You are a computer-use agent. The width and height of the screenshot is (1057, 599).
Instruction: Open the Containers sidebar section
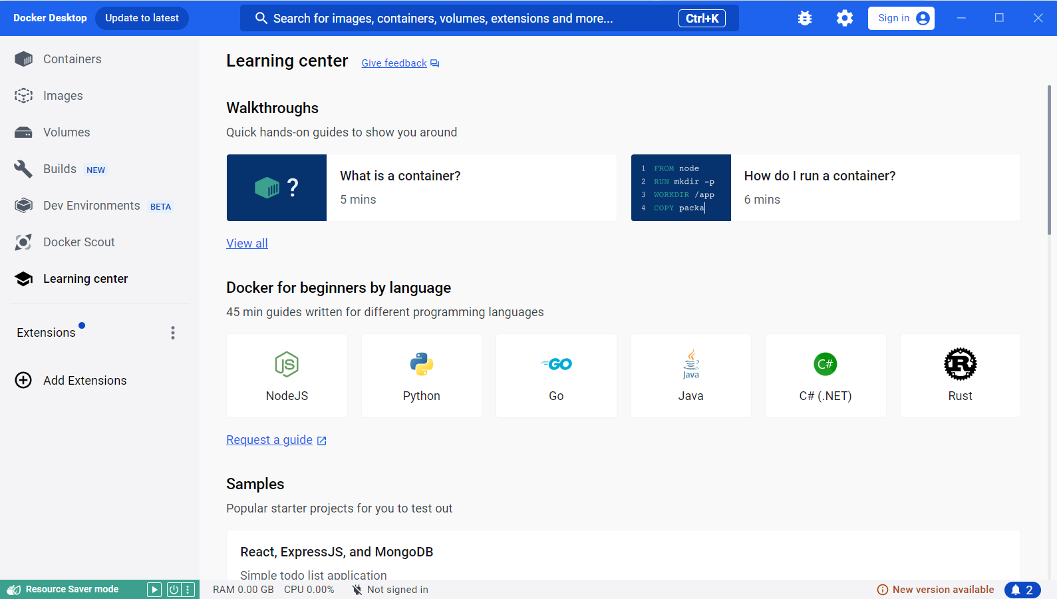coord(100,59)
